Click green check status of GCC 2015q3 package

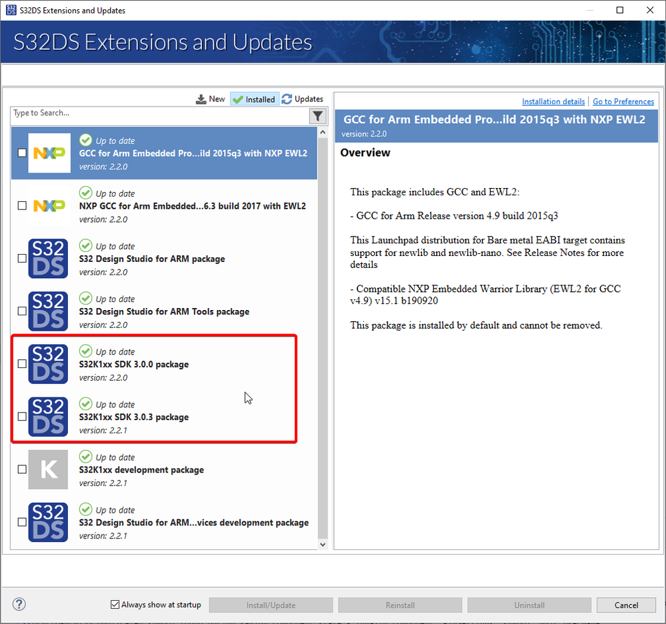[85, 140]
